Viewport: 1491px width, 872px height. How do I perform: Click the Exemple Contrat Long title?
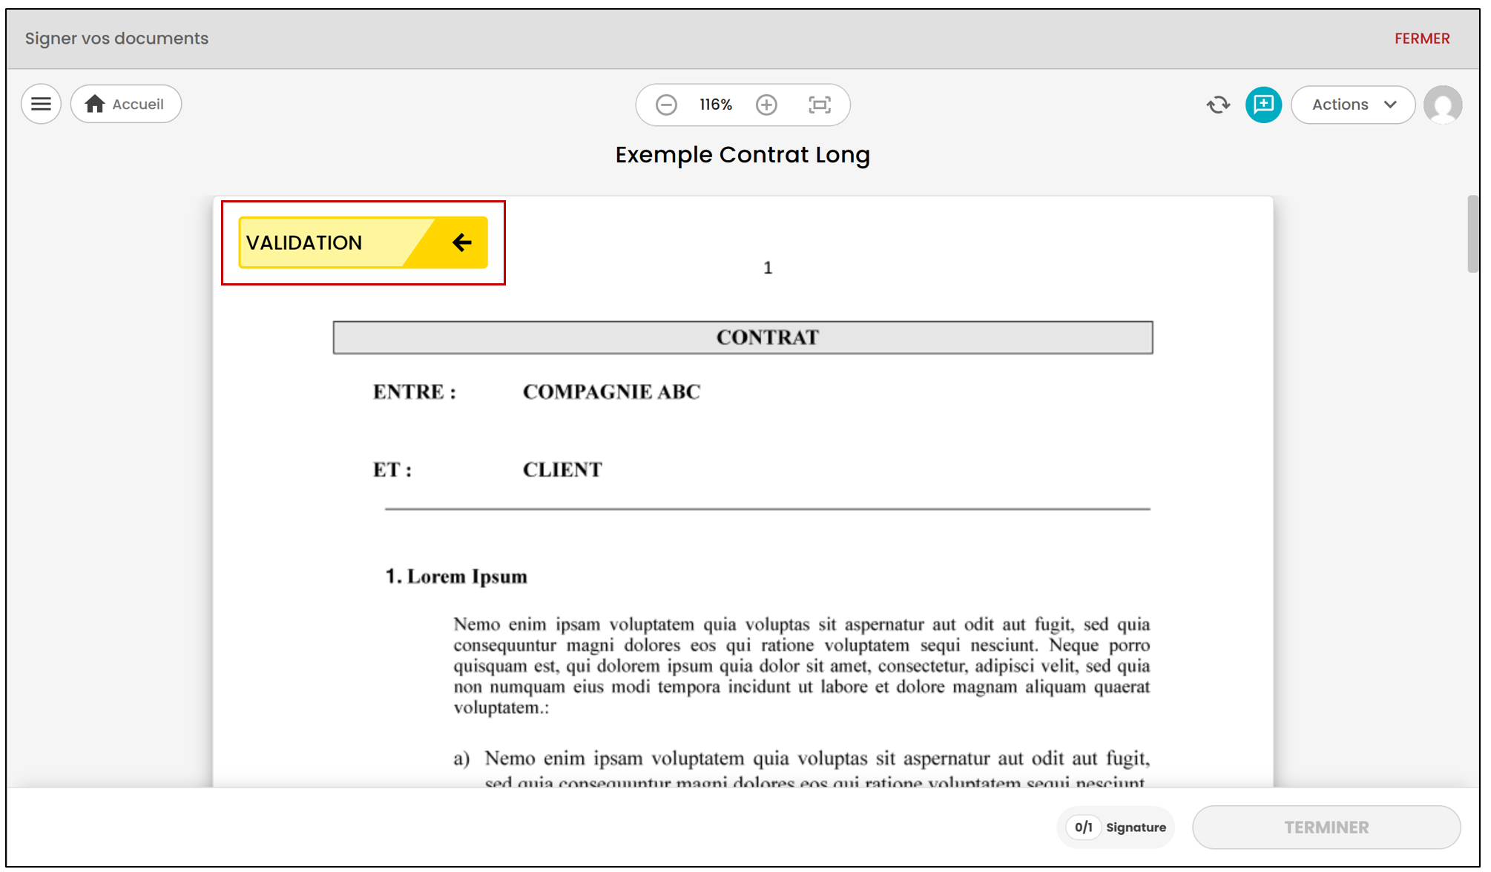pyautogui.click(x=743, y=155)
